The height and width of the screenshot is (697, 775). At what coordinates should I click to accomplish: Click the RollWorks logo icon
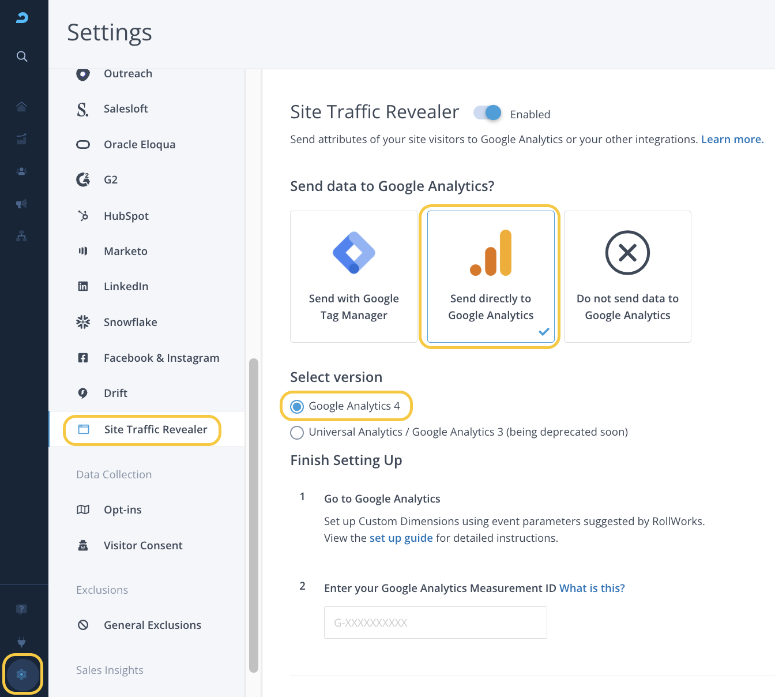coord(22,18)
